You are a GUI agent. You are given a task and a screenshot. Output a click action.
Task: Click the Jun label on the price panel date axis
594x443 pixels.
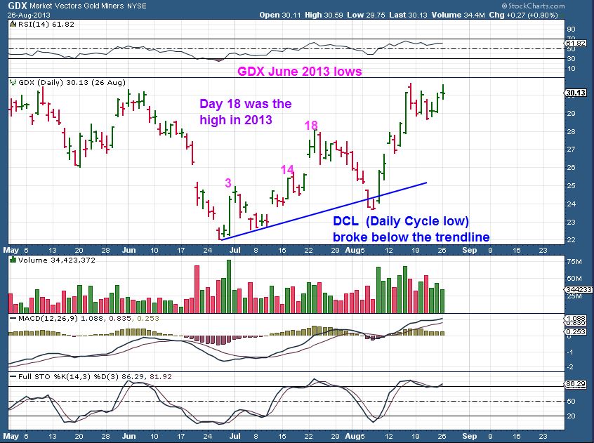pyautogui.click(x=128, y=250)
